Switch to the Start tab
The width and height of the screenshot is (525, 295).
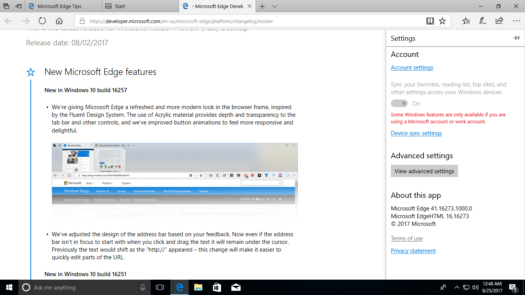141,6
